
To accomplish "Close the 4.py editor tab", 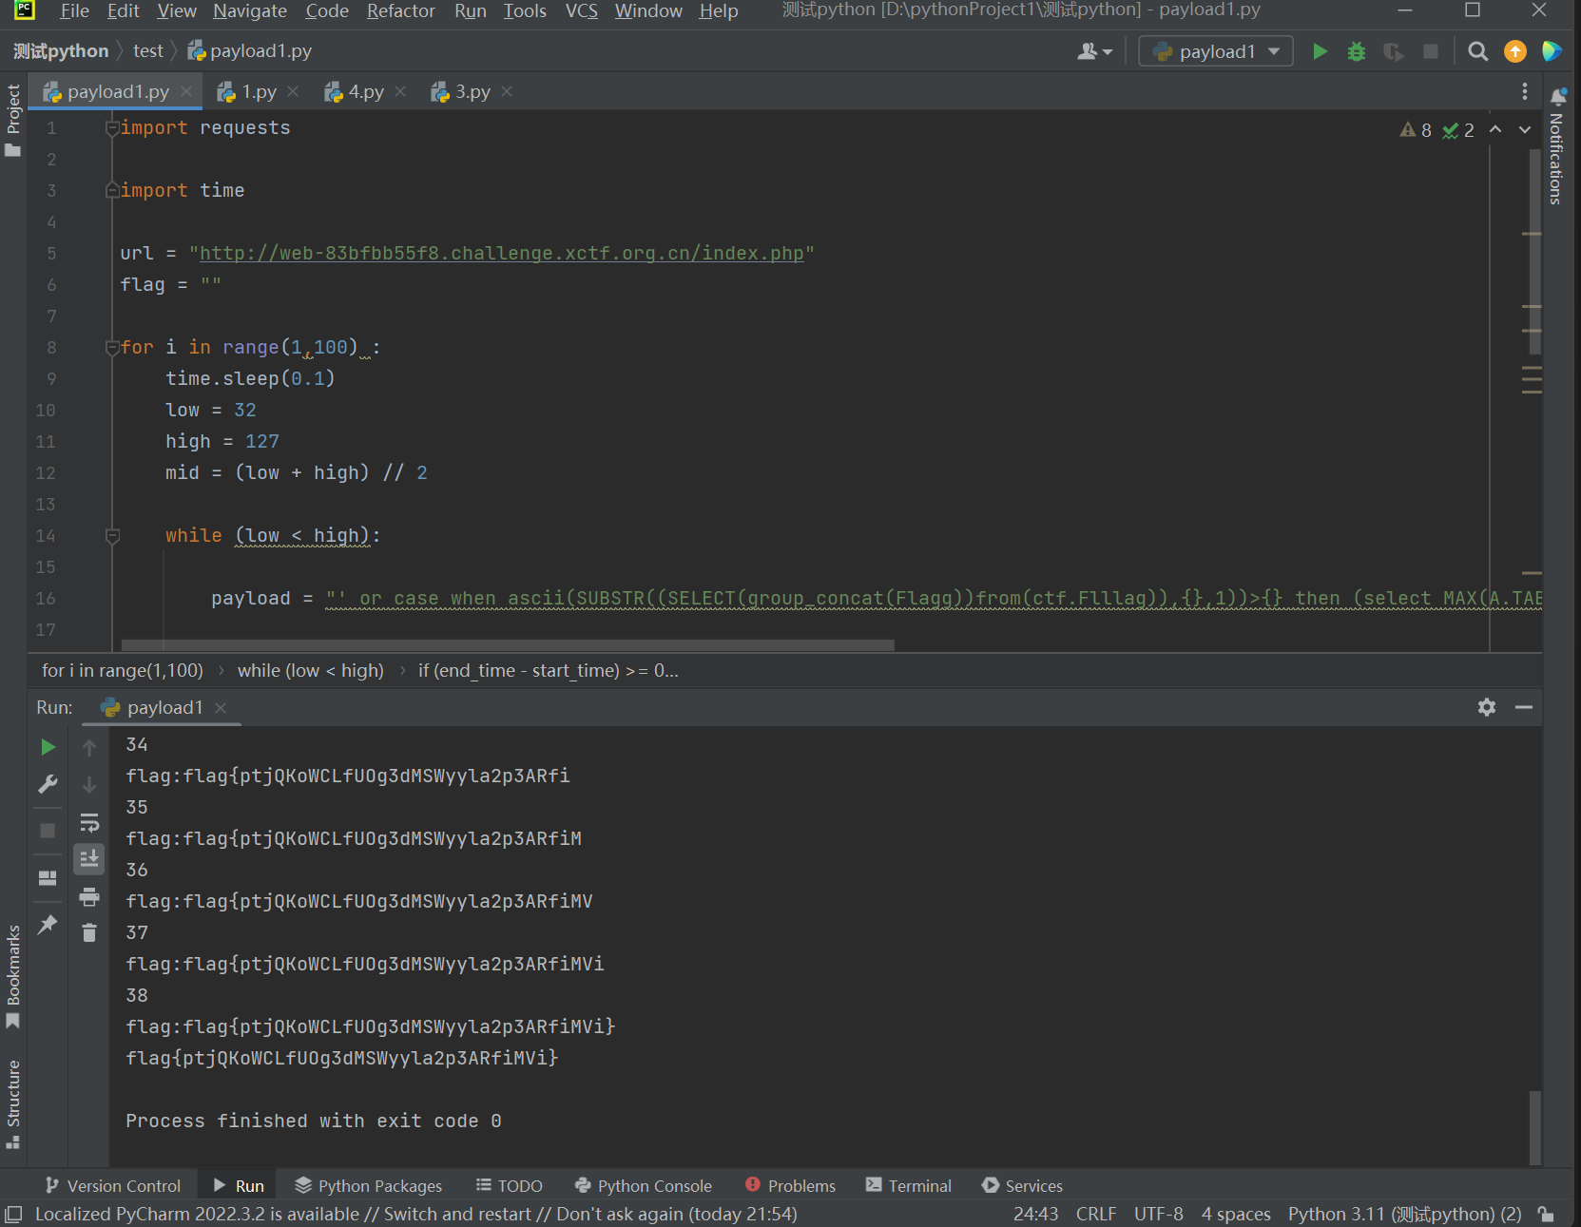I will click(x=400, y=91).
